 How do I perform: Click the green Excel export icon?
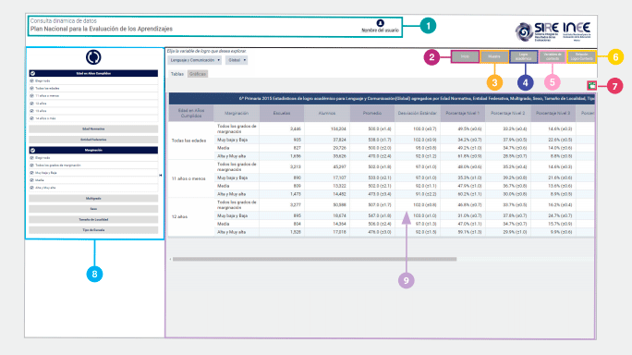pos(591,86)
